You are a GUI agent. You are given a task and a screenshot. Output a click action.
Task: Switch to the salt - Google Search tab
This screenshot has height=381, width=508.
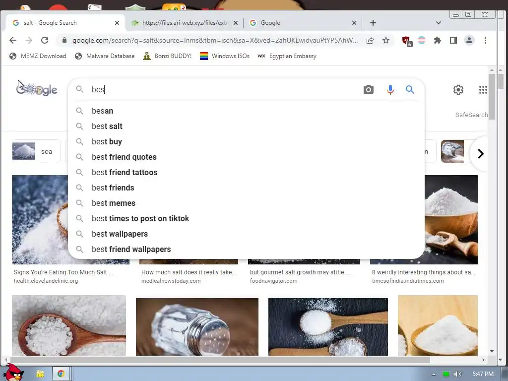pos(65,23)
